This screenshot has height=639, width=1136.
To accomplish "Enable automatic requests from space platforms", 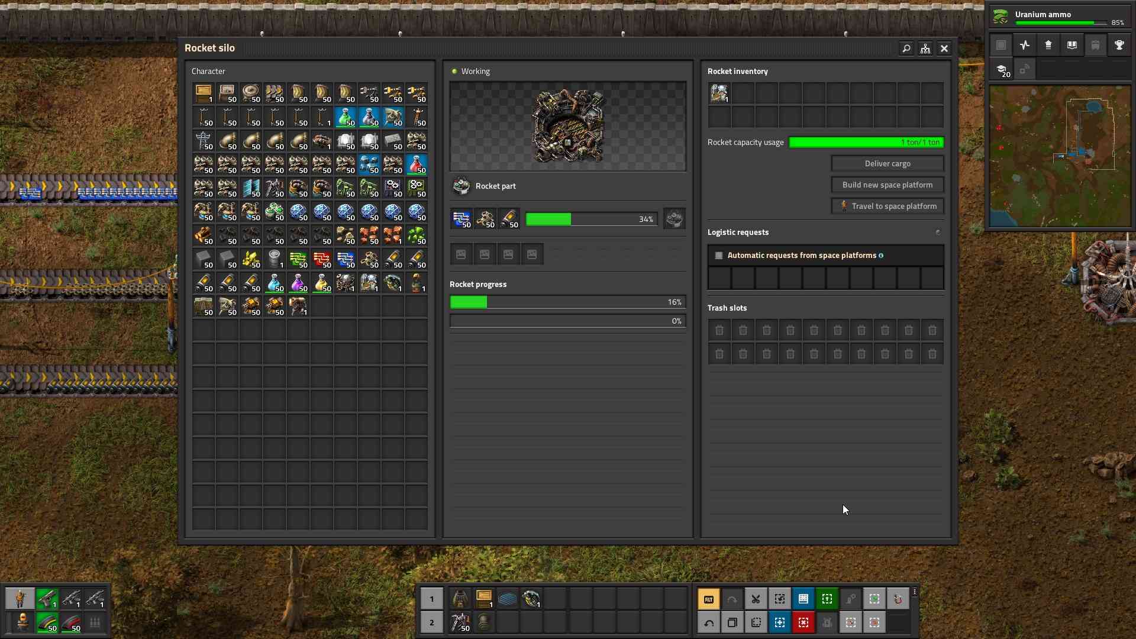I will coord(719,256).
